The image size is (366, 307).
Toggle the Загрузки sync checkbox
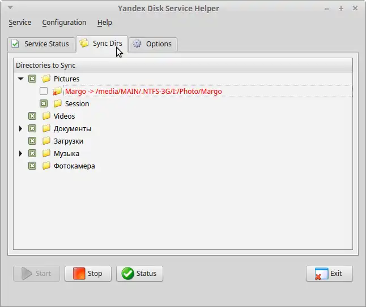pyautogui.click(x=32, y=141)
